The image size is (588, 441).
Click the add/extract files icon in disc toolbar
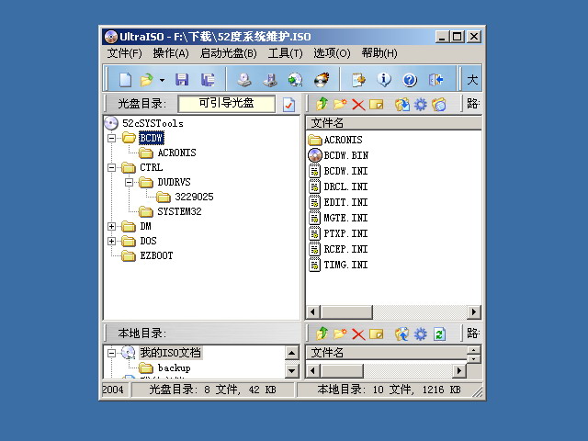[x=402, y=104]
